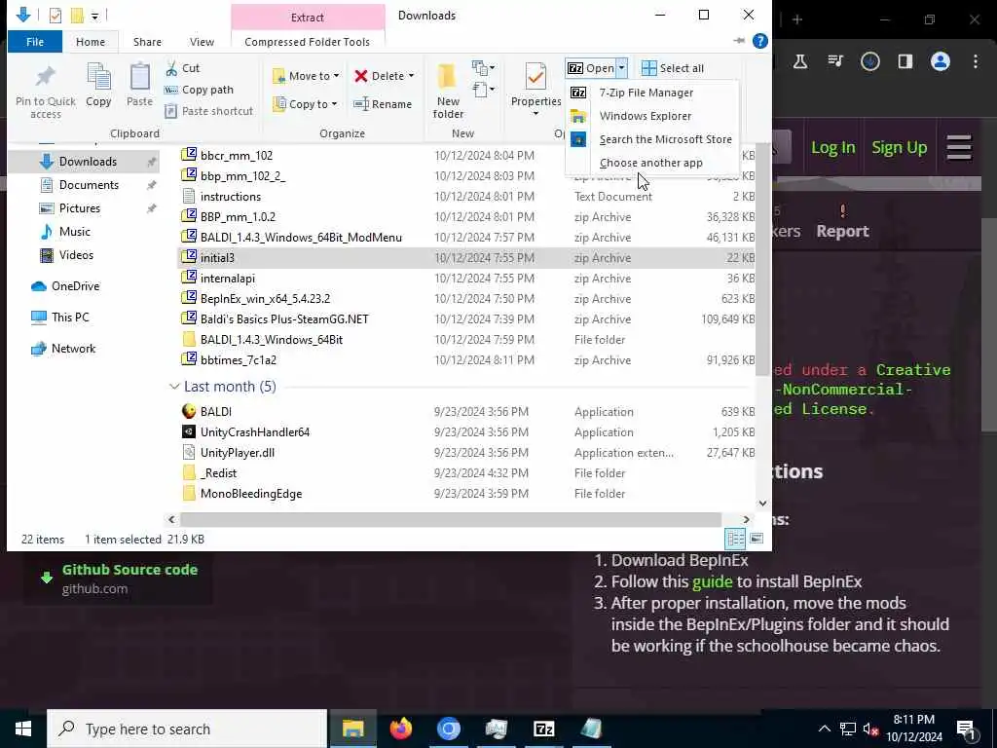997x748 pixels.
Task: Click Select all in ribbon
Action: point(673,68)
